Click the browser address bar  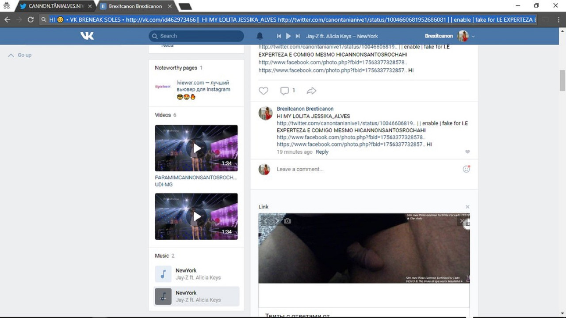point(287,19)
